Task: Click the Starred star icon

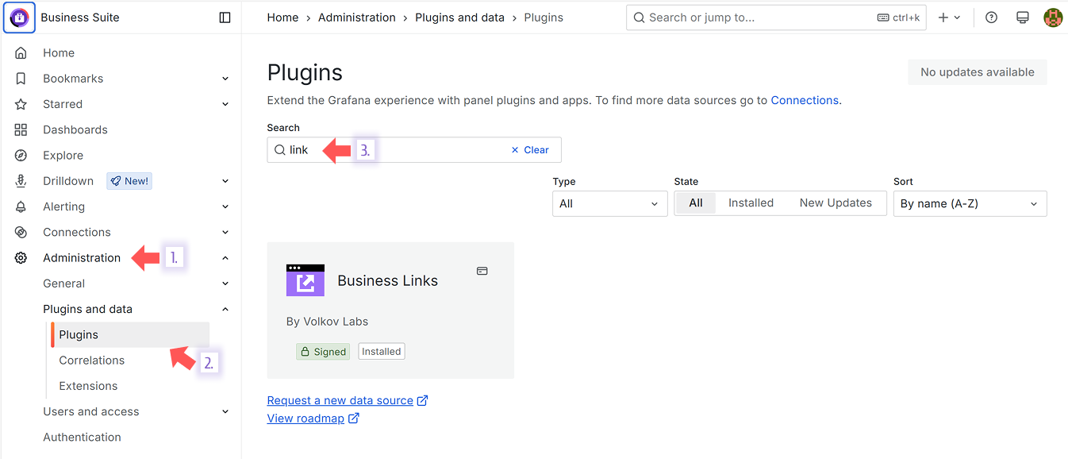Action: (21, 104)
